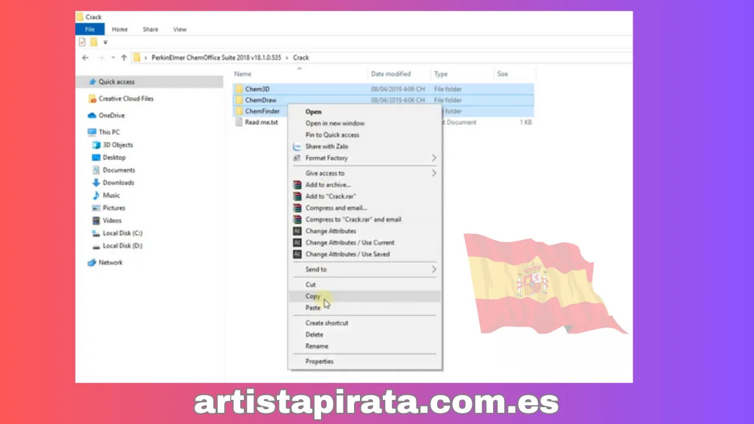Switch to the Share ribbon tab

click(150, 29)
